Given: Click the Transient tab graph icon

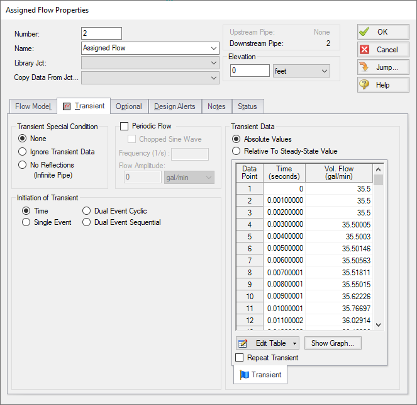Looking at the screenshot, I should click(x=67, y=106).
